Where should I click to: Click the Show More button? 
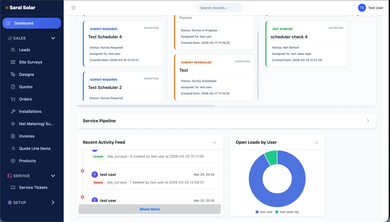tap(149, 209)
